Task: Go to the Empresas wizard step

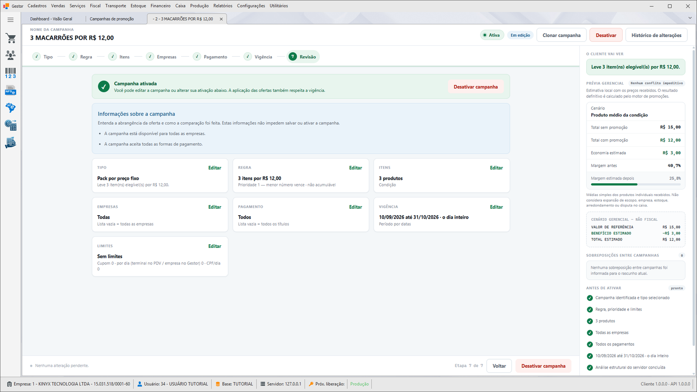Action: click(x=162, y=57)
